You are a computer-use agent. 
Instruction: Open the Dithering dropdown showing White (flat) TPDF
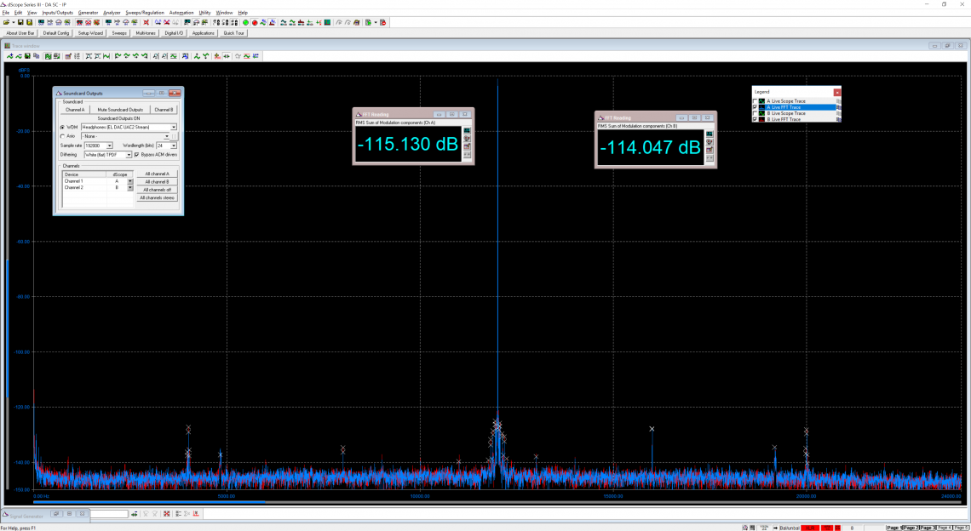129,155
